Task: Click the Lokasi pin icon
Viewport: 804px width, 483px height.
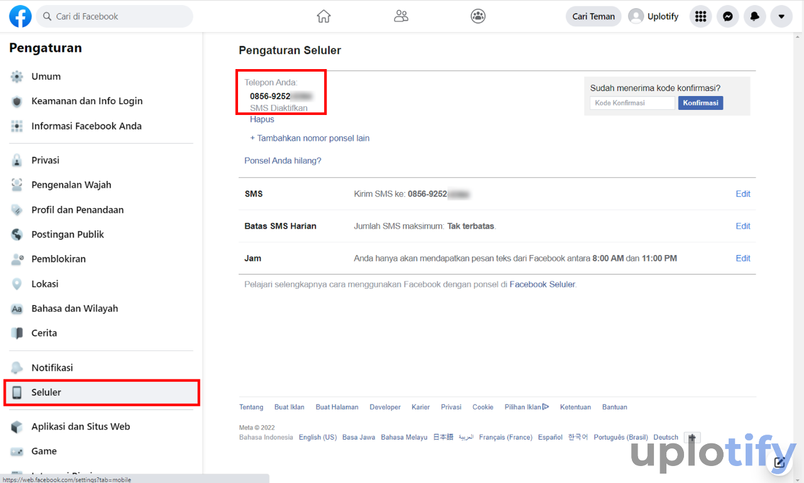Action: point(17,284)
